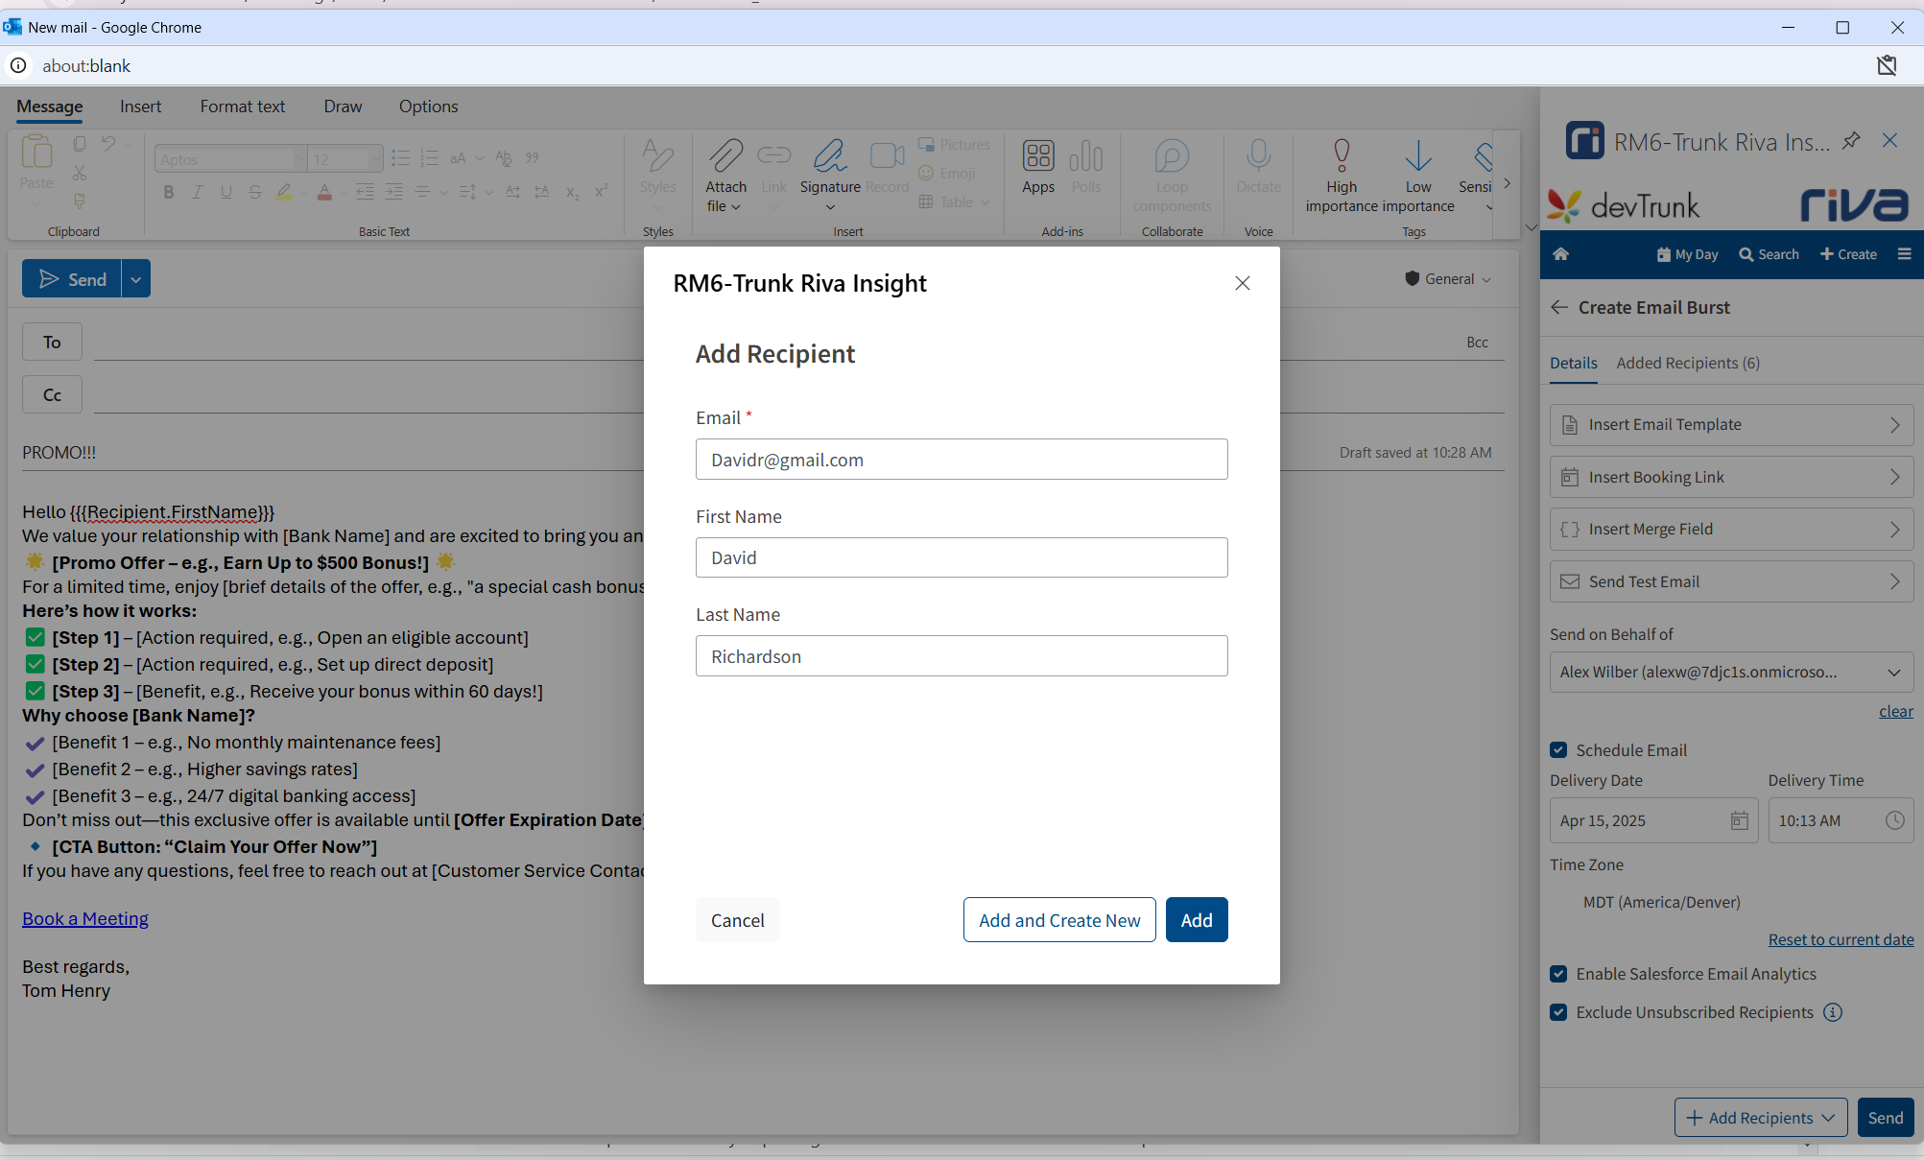Uncheck the Schedule Email checkbox
This screenshot has width=1924, height=1160.
pos(1558,750)
